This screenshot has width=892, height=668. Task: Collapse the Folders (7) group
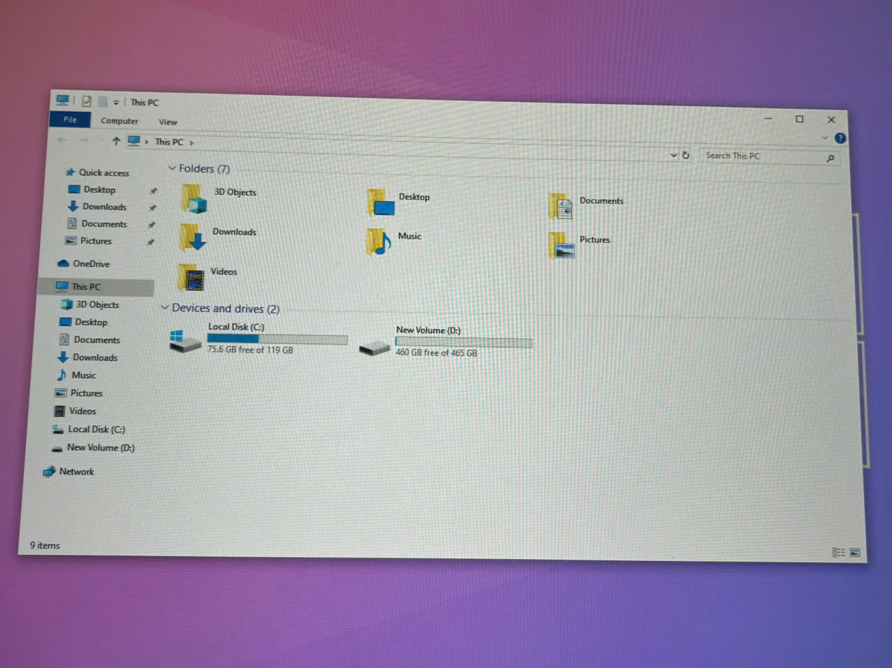pos(171,168)
